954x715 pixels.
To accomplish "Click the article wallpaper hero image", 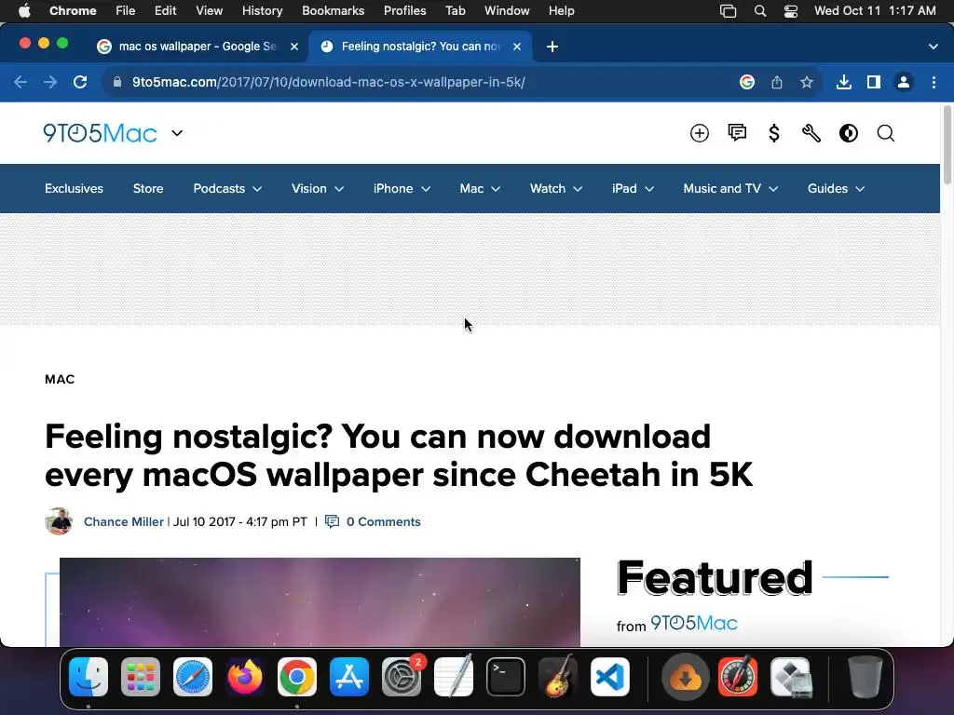I will [320, 602].
